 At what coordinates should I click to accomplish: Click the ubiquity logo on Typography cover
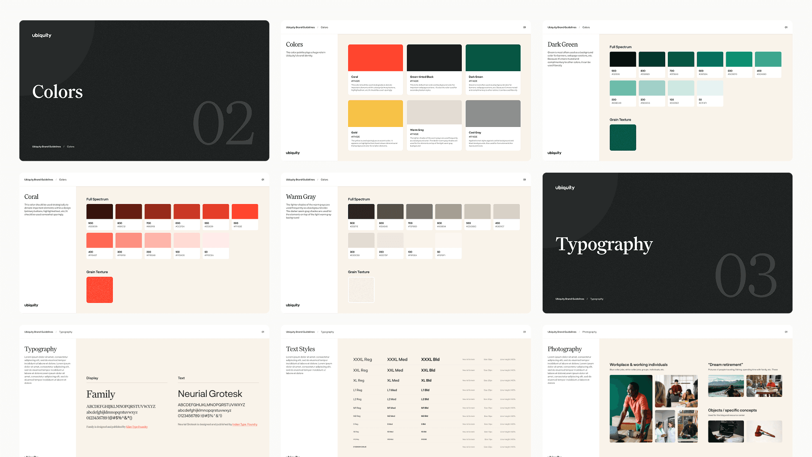(x=565, y=188)
